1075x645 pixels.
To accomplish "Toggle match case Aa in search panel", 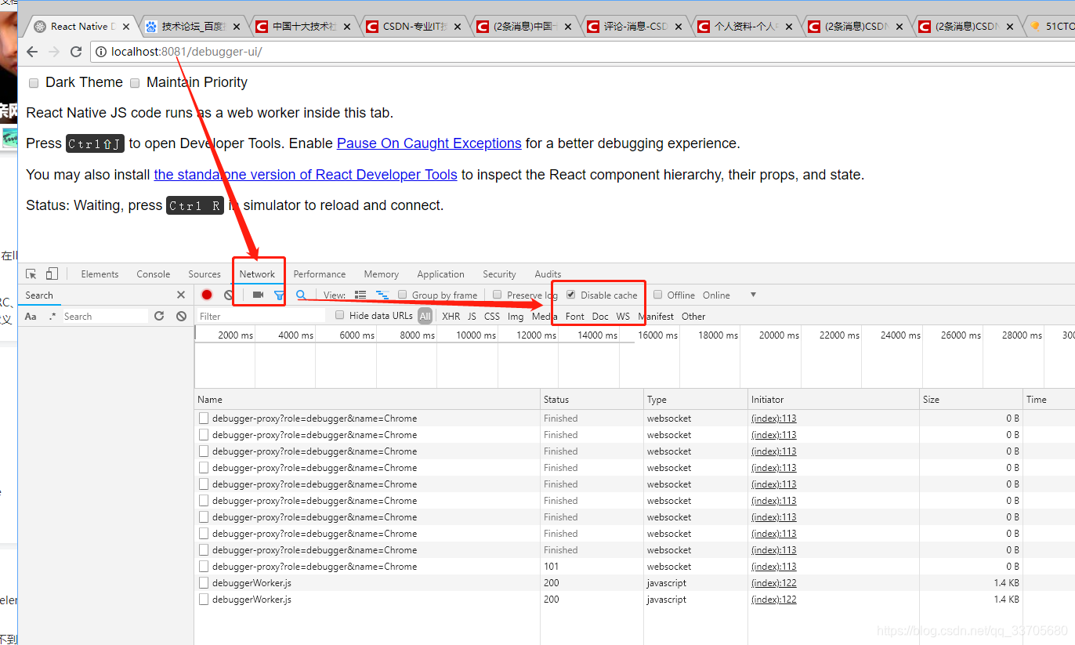I will point(31,317).
